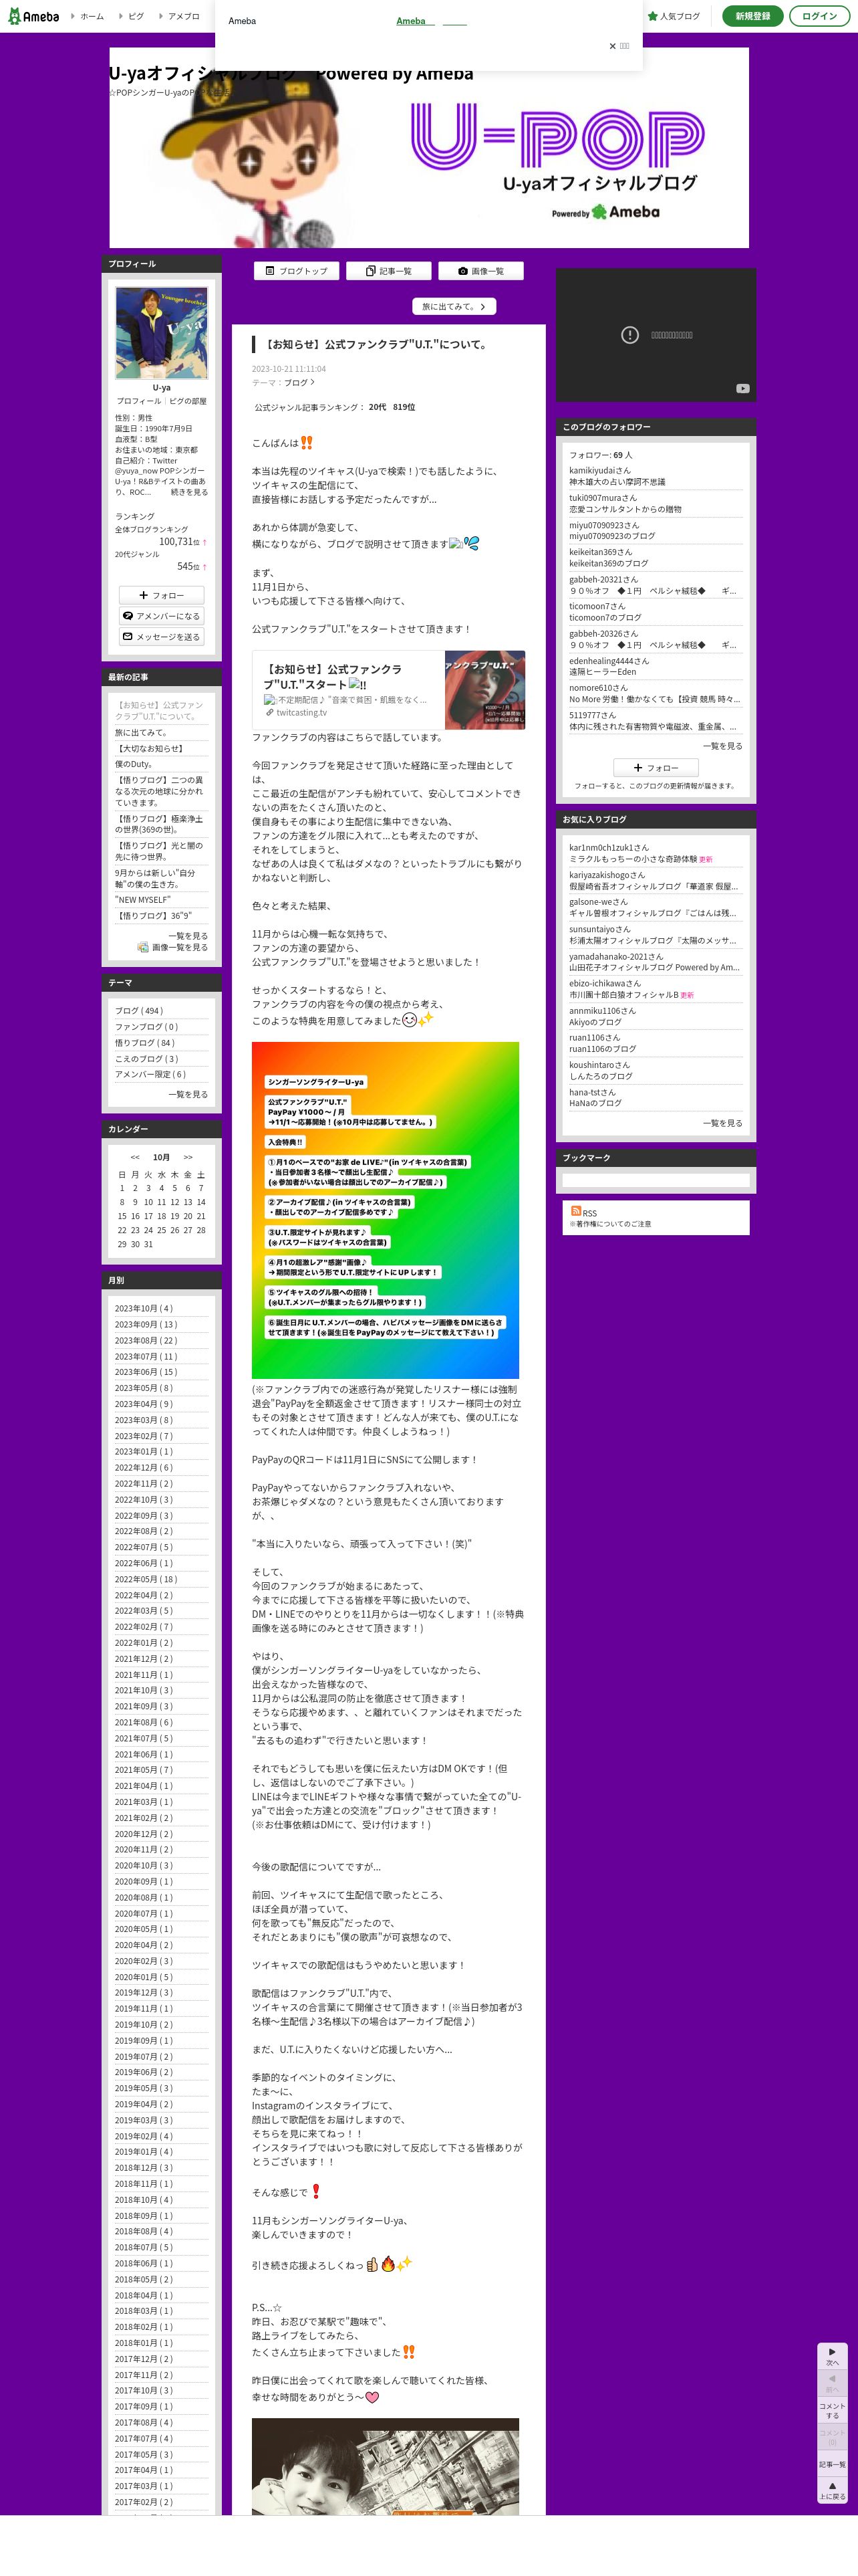This screenshot has width=858, height=2576.
Task: Open the 画像一覧 tab
Action: point(480,271)
